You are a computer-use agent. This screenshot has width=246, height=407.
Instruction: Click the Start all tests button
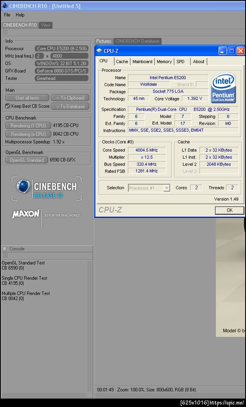coord(27,98)
